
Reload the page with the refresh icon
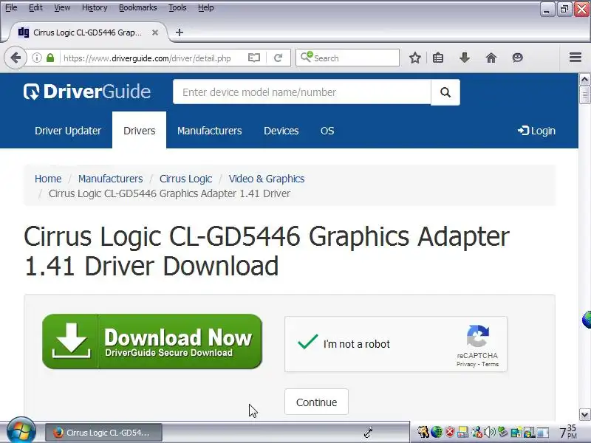(279, 58)
